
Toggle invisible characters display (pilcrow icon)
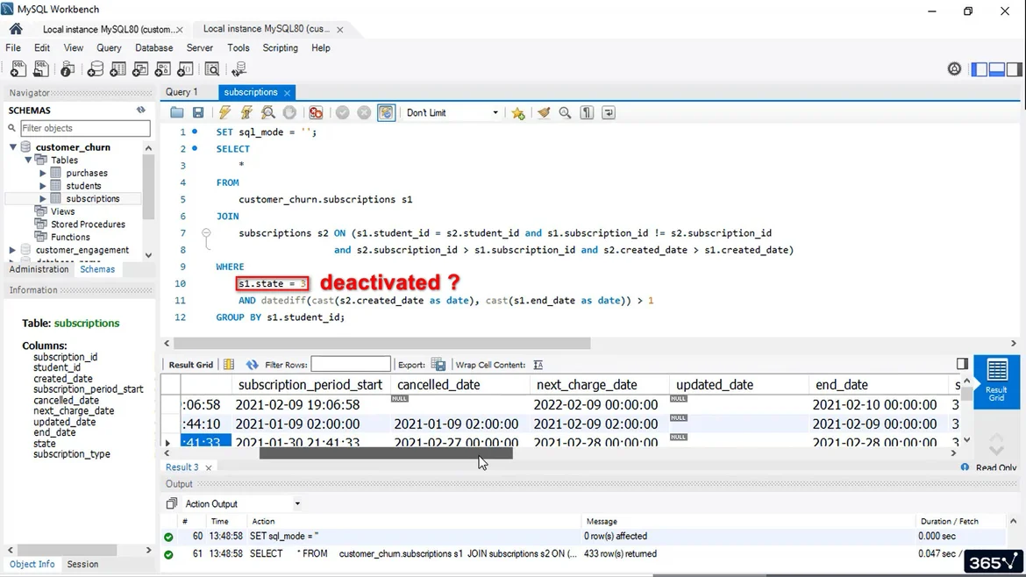[x=587, y=113]
